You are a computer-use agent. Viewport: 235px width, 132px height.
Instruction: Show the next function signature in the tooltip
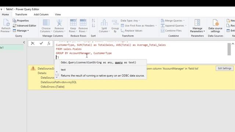pos(57,77)
